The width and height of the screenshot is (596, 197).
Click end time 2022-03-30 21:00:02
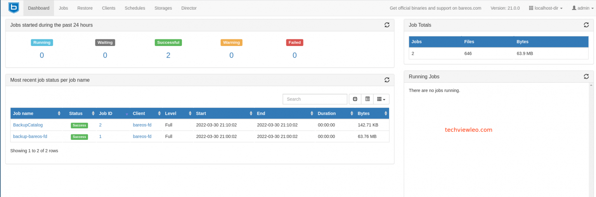pos(277,136)
